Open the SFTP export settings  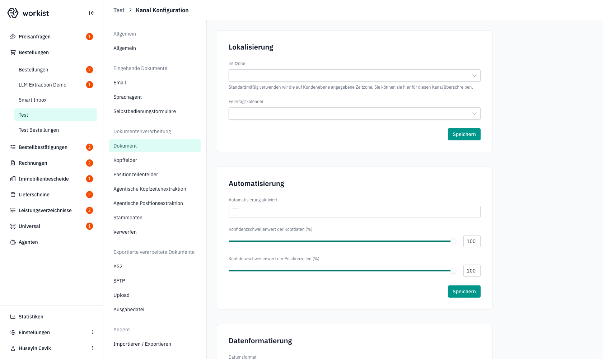point(155,281)
